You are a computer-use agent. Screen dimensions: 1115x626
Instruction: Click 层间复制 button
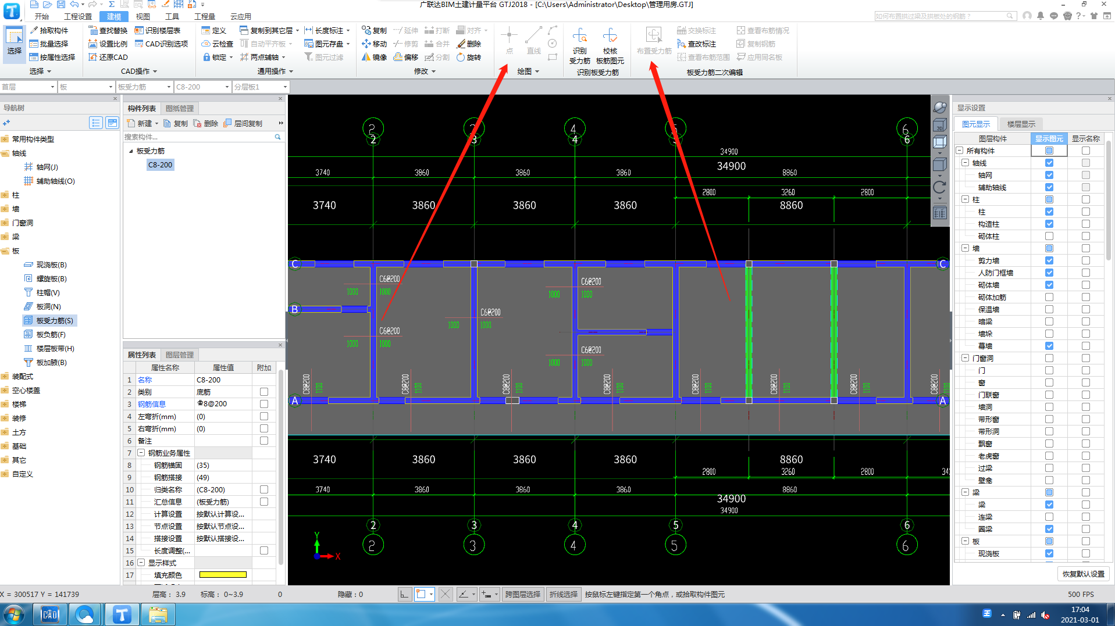pos(243,123)
